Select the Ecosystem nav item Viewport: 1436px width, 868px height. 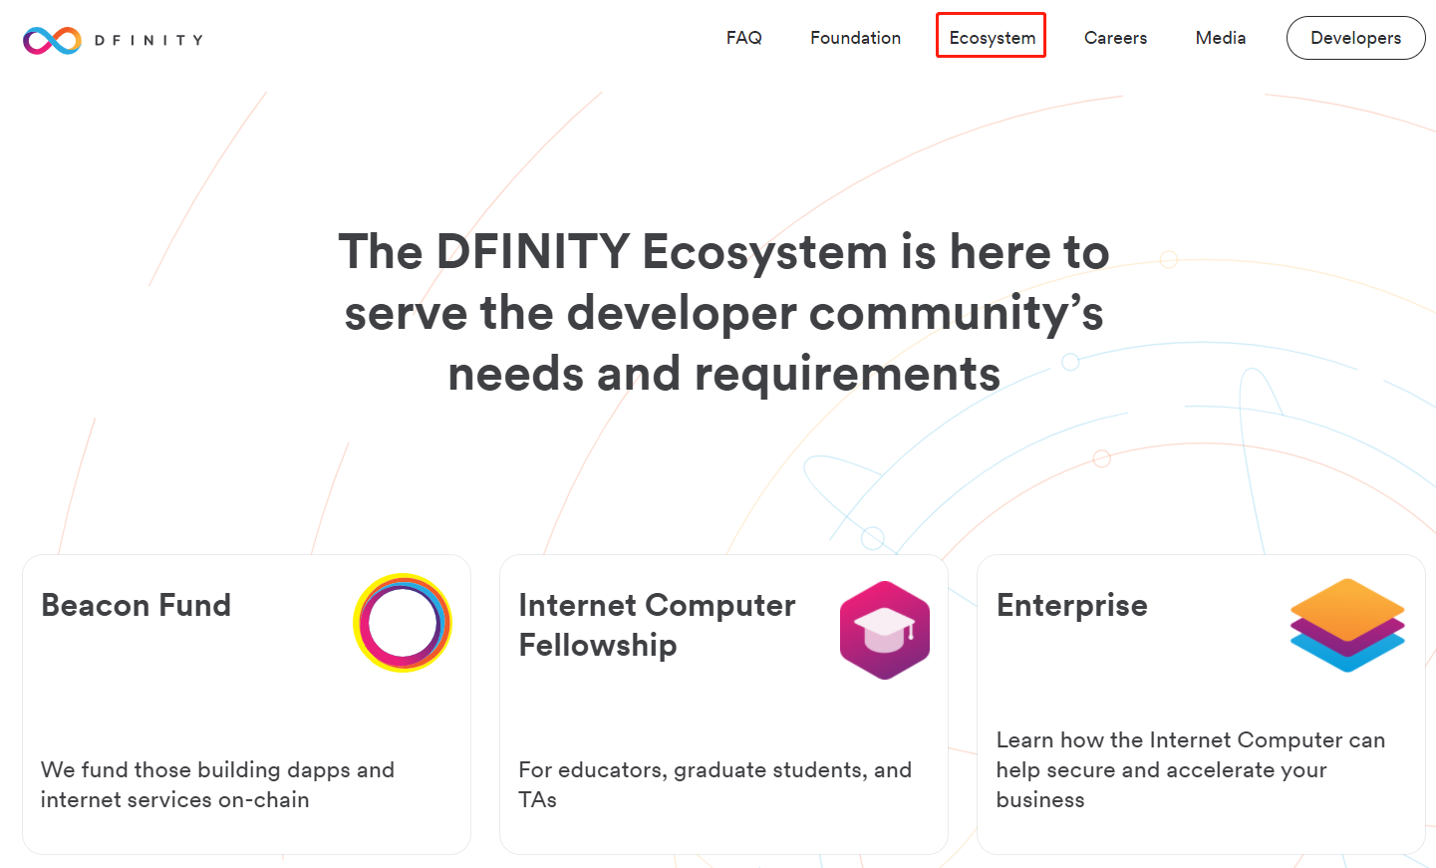pos(992,38)
